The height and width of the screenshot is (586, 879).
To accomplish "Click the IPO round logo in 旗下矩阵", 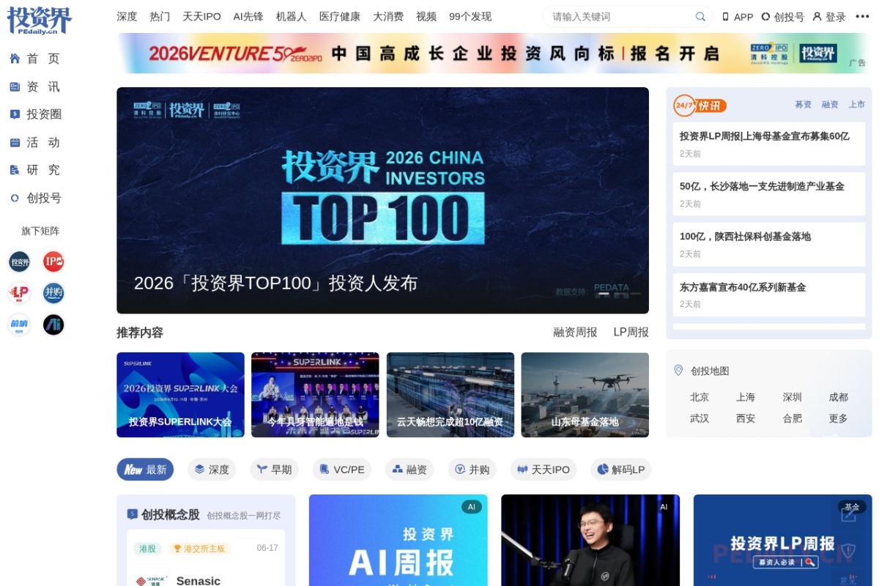I will click(x=53, y=262).
